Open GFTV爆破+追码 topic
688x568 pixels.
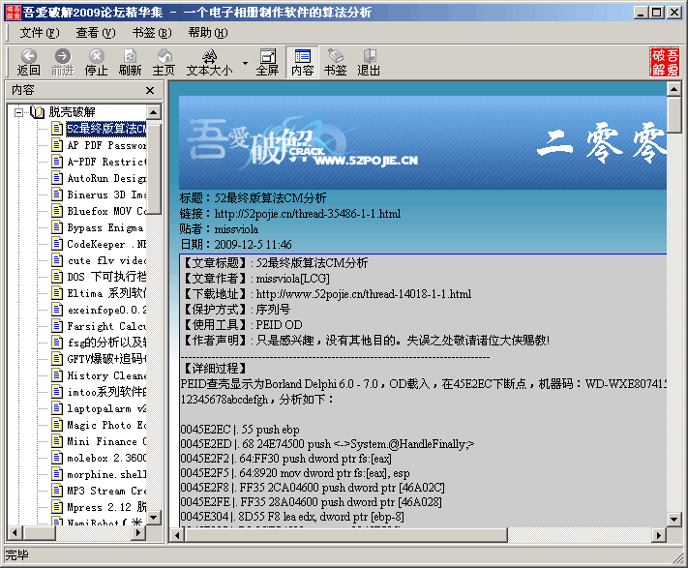106,359
